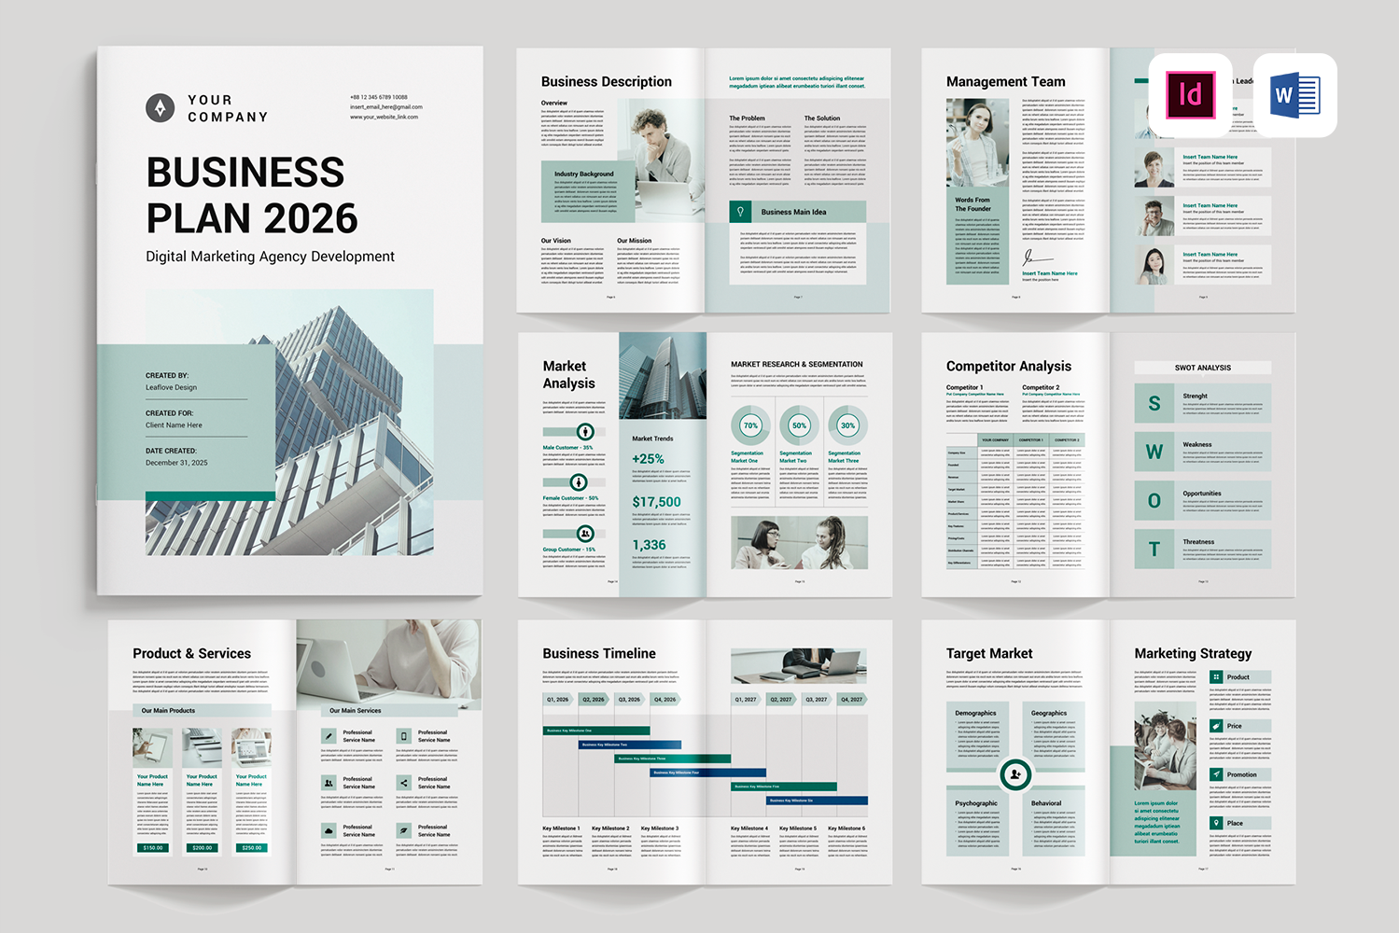Open the www.your_website_link.com link on cover
The height and width of the screenshot is (933, 1399).
pyautogui.click(x=384, y=117)
